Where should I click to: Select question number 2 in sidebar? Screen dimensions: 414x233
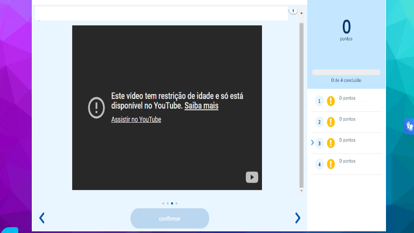pyautogui.click(x=319, y=122)
